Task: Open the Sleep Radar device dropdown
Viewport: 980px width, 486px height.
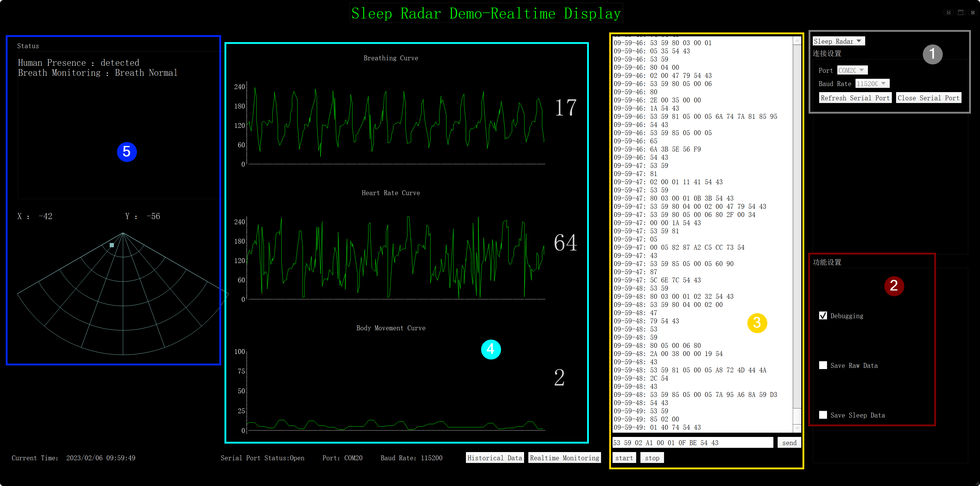Action: (x=839, y=41)
